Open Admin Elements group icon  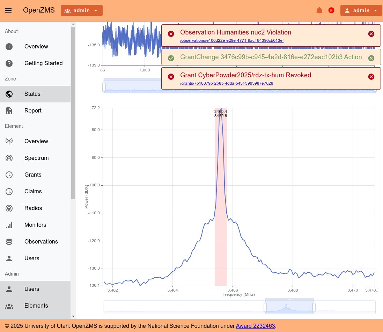tap(9, 306)
